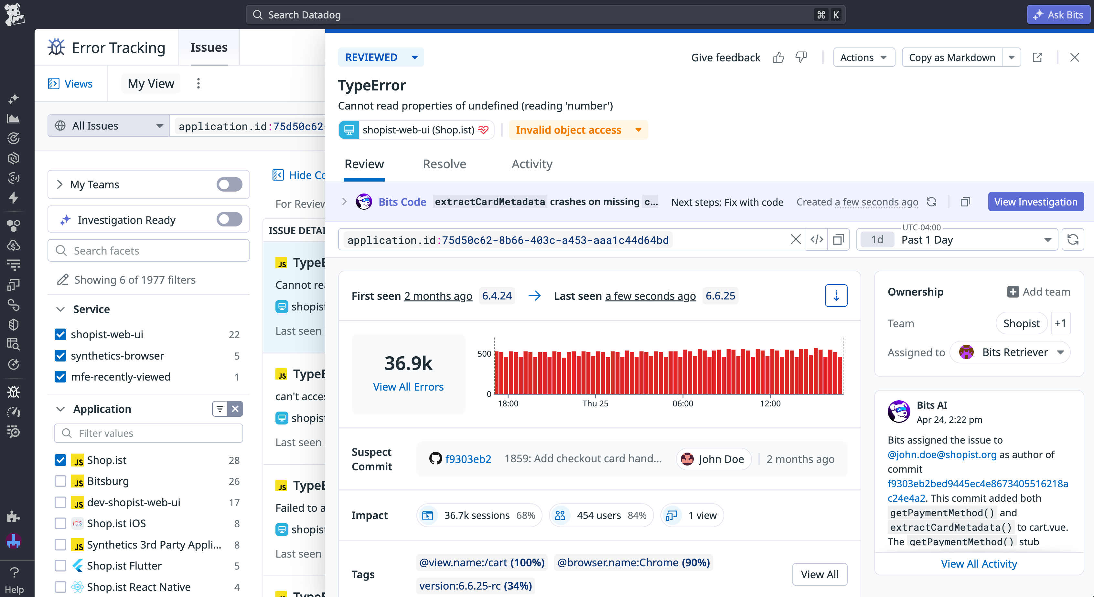Viewport: 1094px width, 597px height.
Task: Toggle code view of query
Action: (x=817, y=240)
